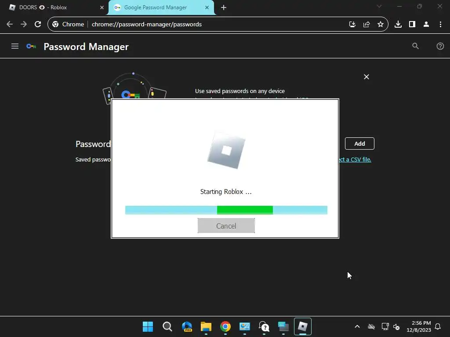Click the Roblox logo in launcher dialog
This screenshot has width=450, height=337.
tap(226, 151)
